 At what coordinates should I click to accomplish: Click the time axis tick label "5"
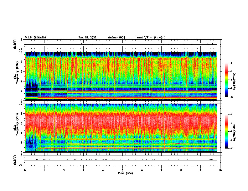(x=122, y=170)
